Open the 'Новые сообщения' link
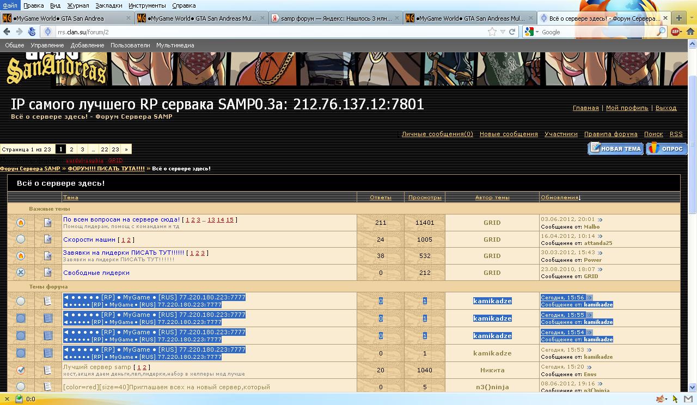 click(x=509, y=134)
